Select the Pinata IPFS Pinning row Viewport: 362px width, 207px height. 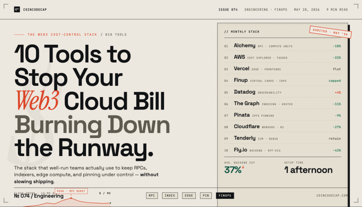tap(282, 115)
